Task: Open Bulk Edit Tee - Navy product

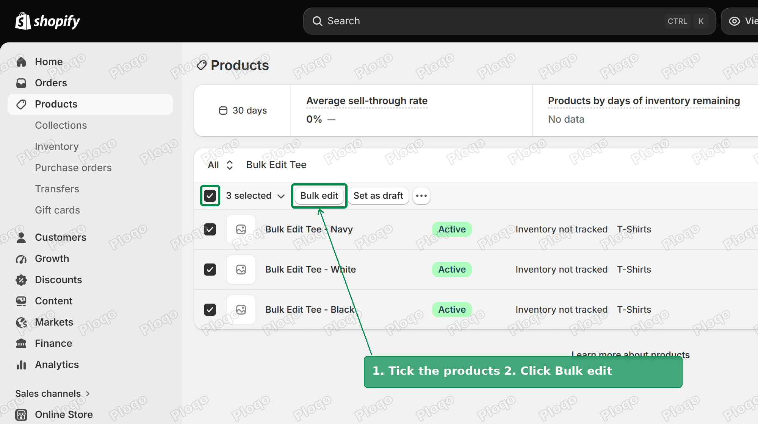Action: (x=309, y=229)
